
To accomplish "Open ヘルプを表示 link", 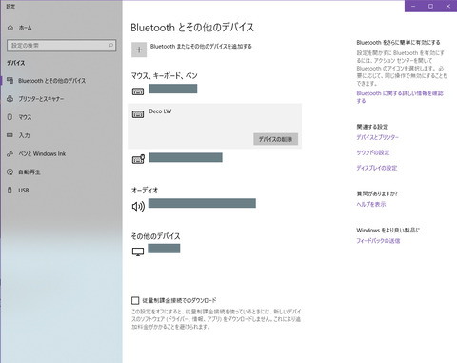I will pyautogui.click(x=371, y=204).
